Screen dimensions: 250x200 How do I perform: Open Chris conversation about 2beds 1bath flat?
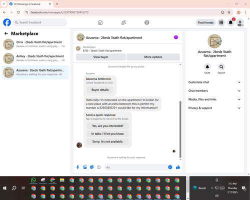point(35,44)
